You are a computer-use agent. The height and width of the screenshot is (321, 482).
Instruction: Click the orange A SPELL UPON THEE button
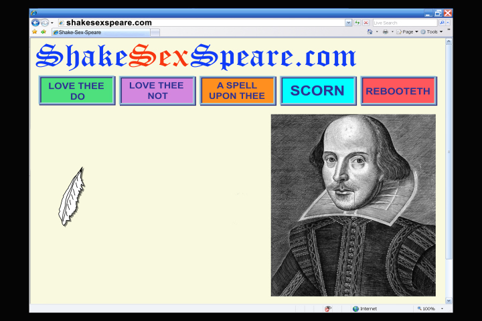[238, 91]
